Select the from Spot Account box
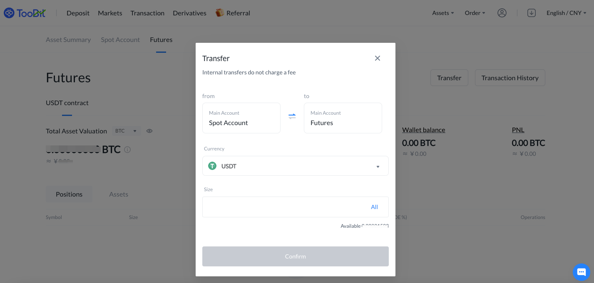This screenshot has width=594, height=283. tap(241, 118)
